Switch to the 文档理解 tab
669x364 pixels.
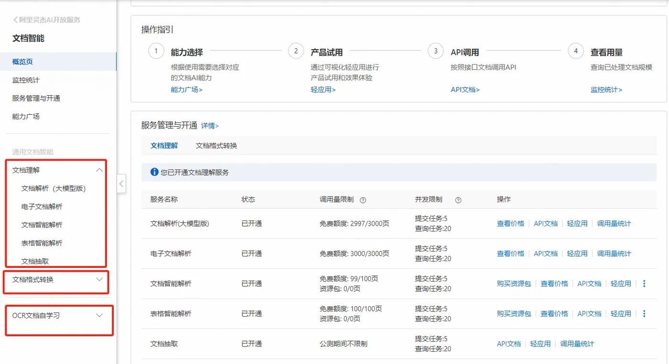(164, 145)
